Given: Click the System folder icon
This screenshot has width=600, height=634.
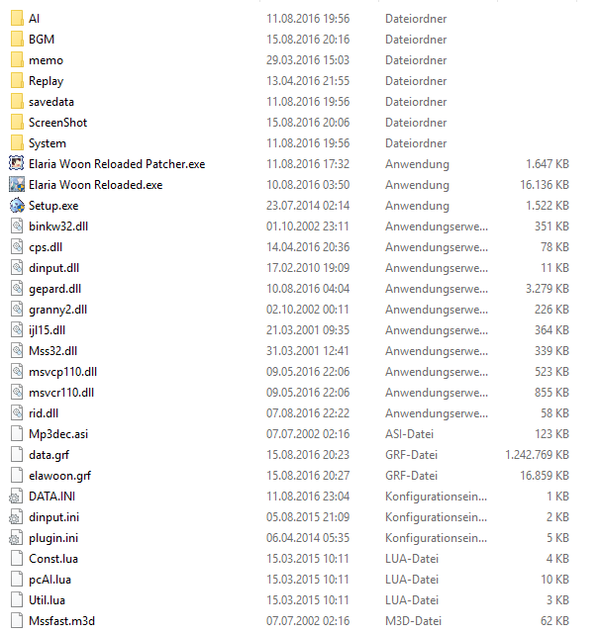Looking at the screenshot, I should click(x=17, y=143).
